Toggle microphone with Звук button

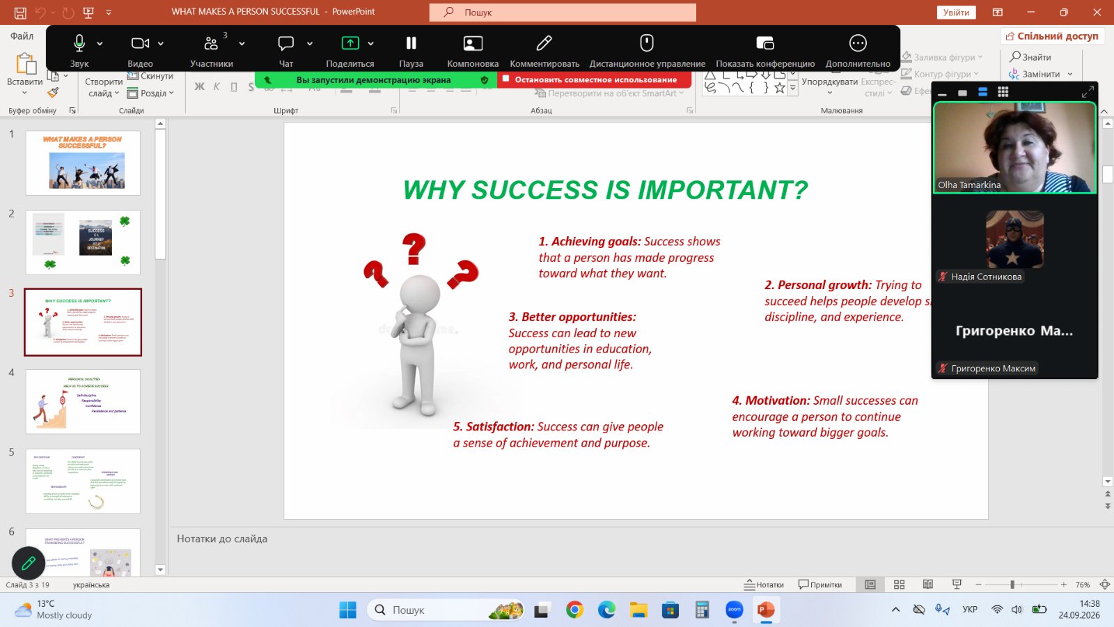point(79,51)
